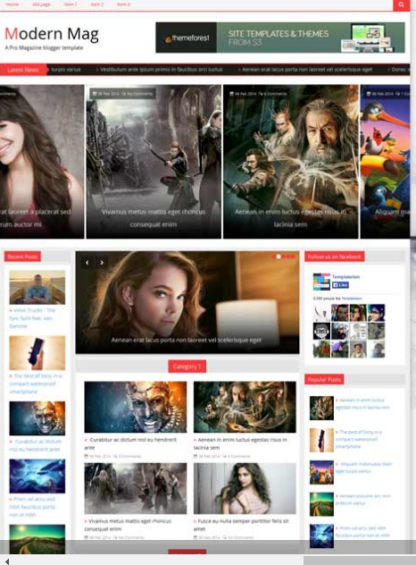Open the Templateism Facebook page logo

point(321,282)
